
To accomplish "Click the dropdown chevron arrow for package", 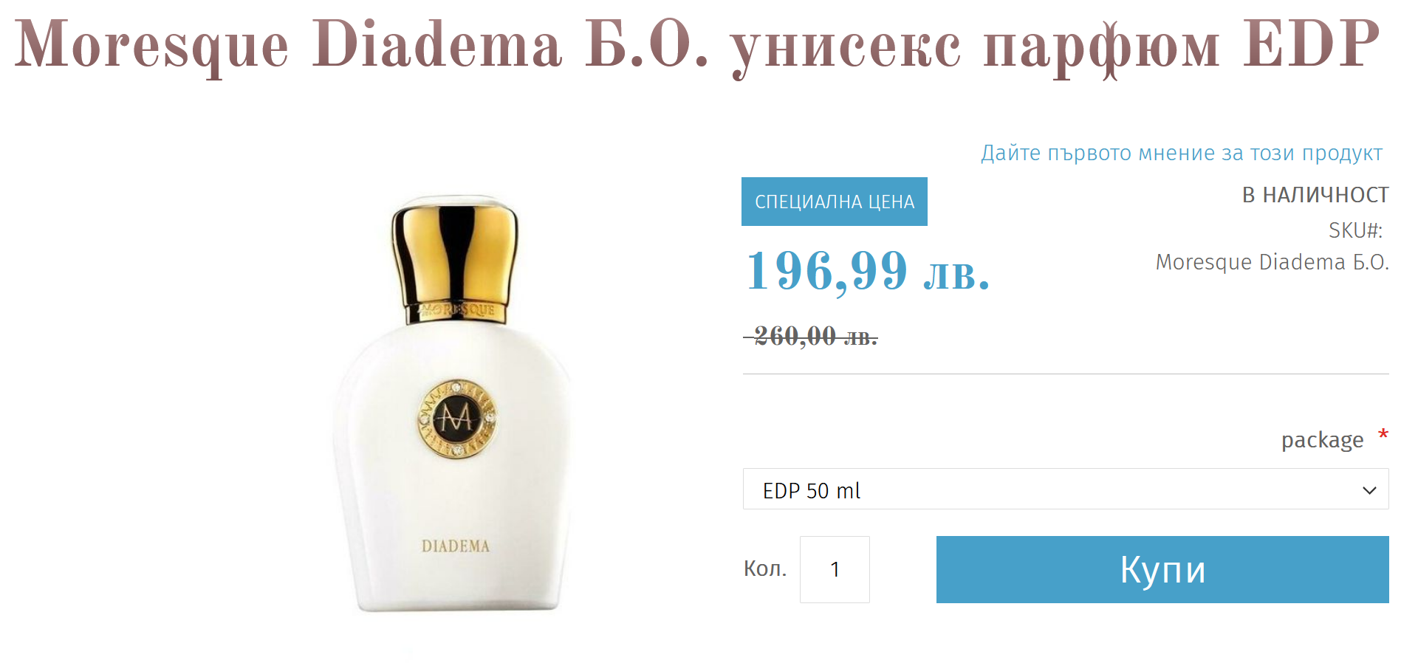I will click(x=1369, y=490).
